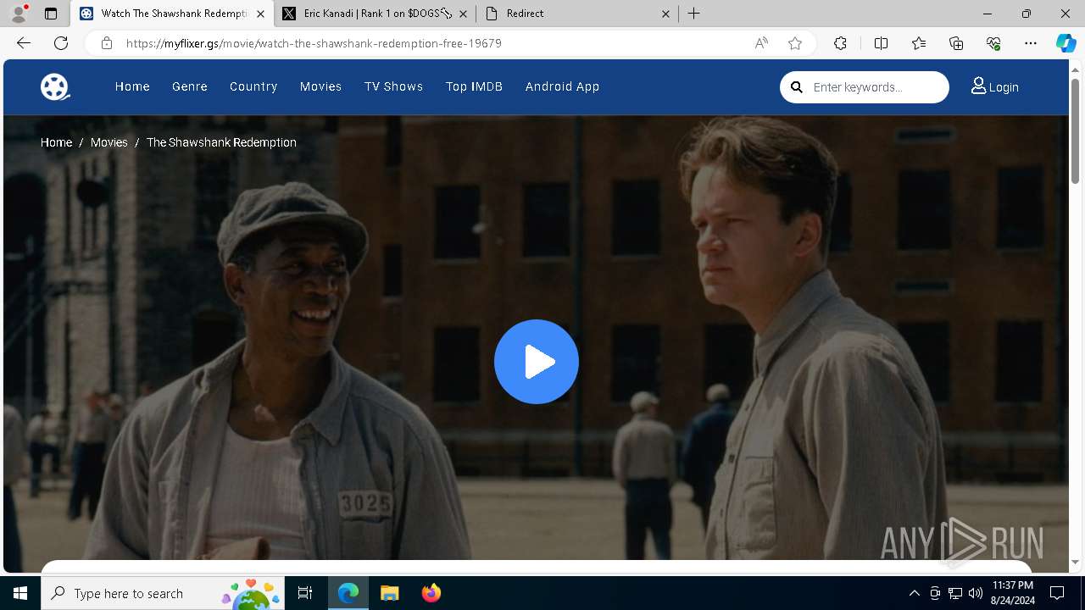
Task: Launch Firefox from the taskbar
Action: (x=431, y=593)
